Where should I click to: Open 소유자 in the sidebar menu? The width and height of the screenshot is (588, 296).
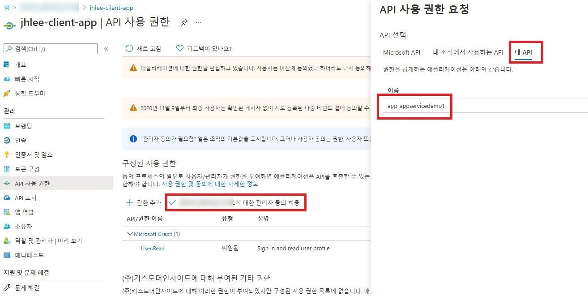[x=23, y=226]
